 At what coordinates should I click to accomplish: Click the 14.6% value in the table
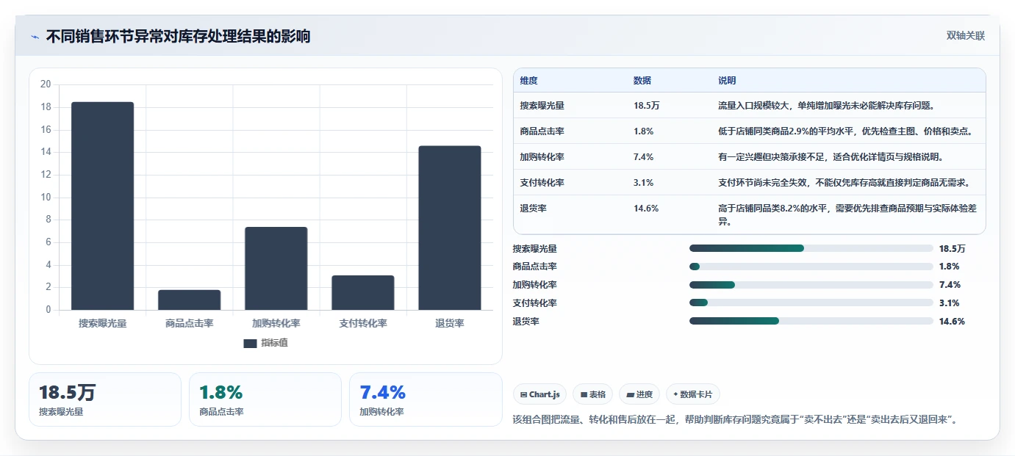pos(645,209)
